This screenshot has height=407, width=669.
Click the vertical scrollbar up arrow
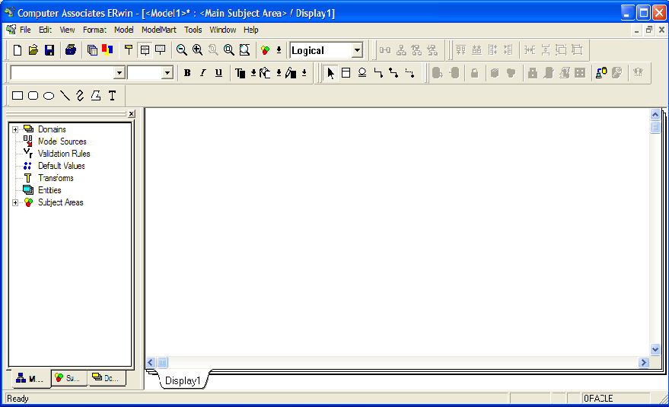655,115
